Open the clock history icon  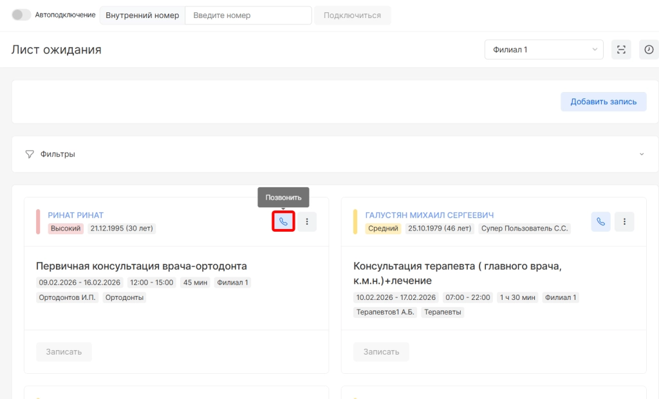[649, 50]
